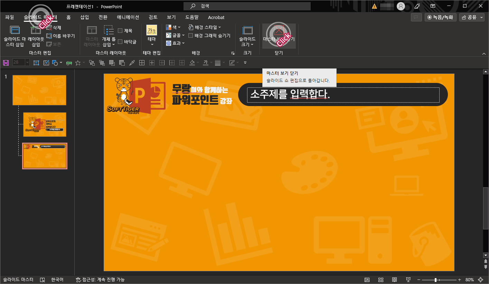
Task: Switch to the 보기 view tab
Action: tap(171, 17)
